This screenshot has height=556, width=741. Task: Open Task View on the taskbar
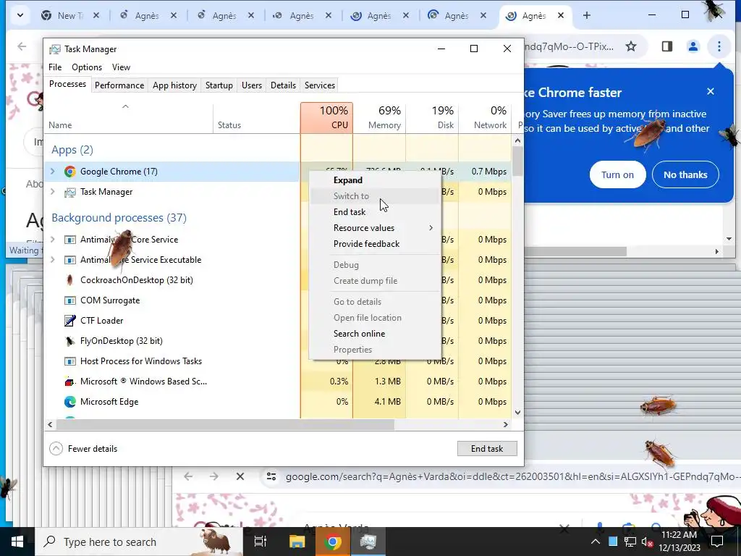pyautogui.click(x=261, y=542)
